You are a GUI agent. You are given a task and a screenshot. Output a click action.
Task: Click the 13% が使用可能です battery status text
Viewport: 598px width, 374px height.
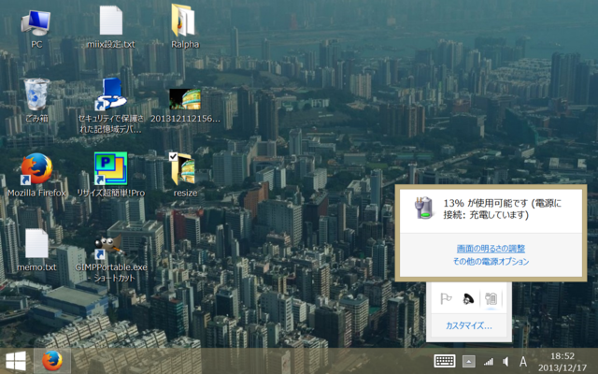coord(503,209)
